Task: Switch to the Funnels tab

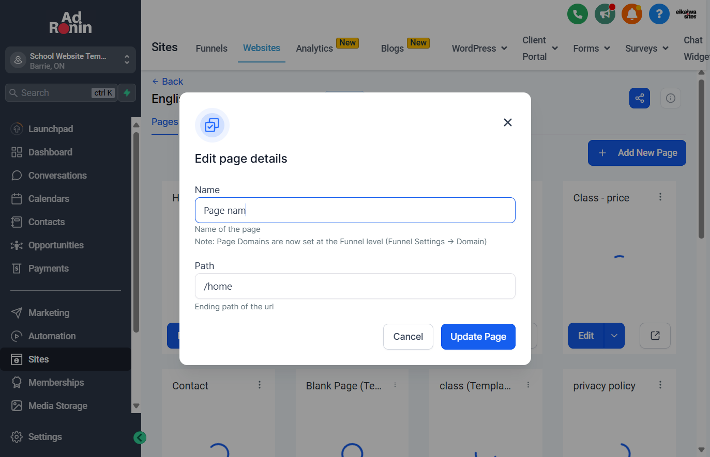Action: [x=212, y=48]
